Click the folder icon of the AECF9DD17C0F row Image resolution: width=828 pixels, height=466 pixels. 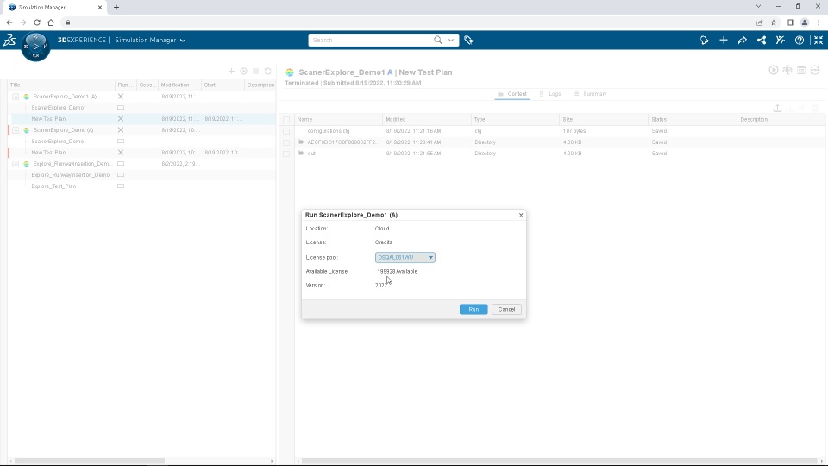coord(300,142)
